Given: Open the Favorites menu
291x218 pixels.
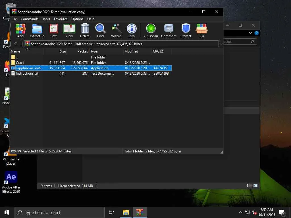Looking at the screenshot, I should 61,19.
